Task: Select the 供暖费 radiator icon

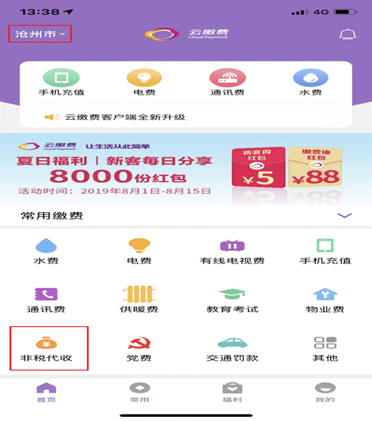Action: click(x=139, y=300)
